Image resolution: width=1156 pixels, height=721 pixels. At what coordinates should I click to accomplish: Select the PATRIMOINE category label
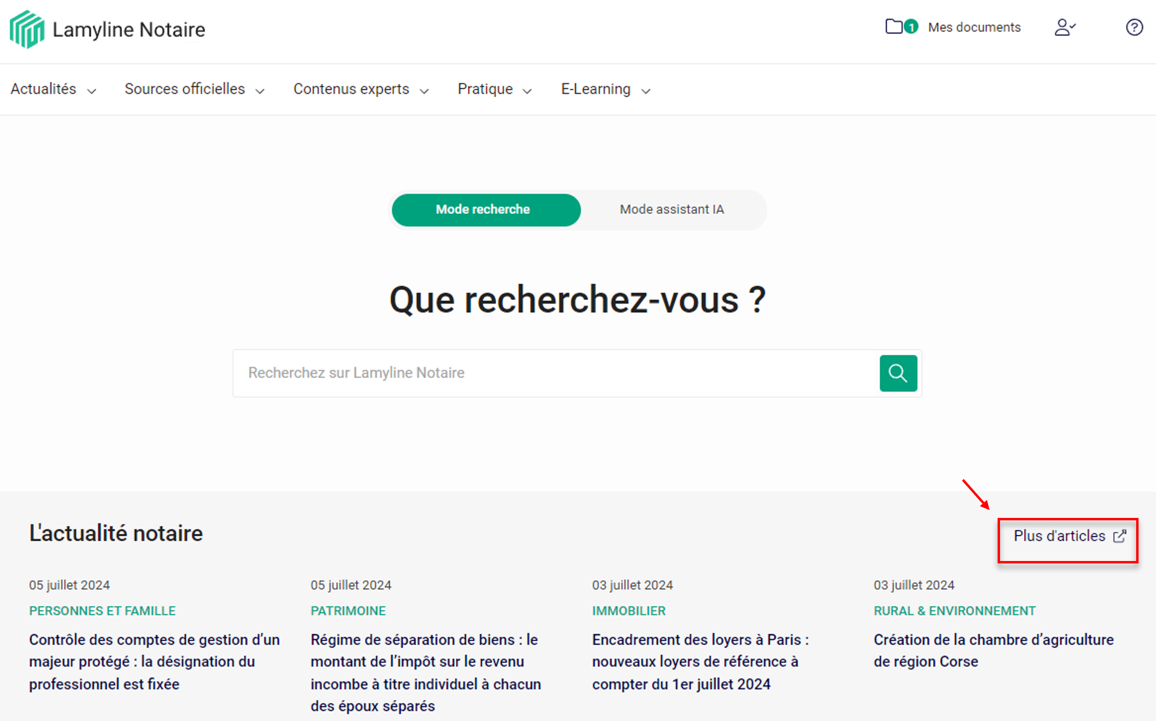pyautogui.click(x=348, y=611)
